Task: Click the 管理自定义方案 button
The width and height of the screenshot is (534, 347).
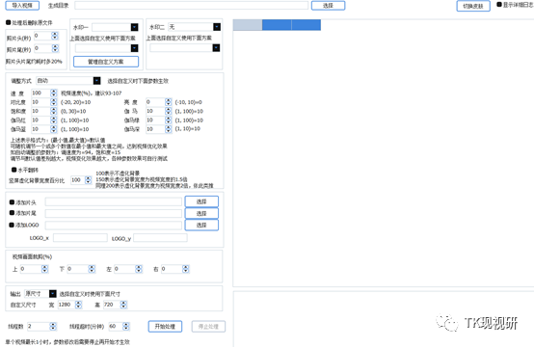Action: (x=106, y=62)
